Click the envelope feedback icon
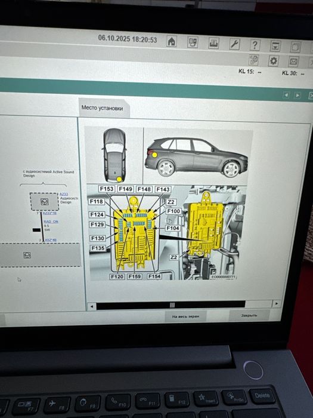The image size is (313, 418). click(x=293, y=62)
